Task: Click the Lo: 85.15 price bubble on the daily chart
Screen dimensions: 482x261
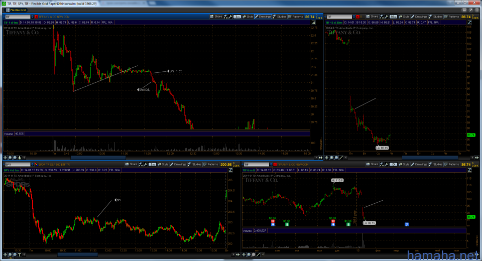Action: coord(369,223)
